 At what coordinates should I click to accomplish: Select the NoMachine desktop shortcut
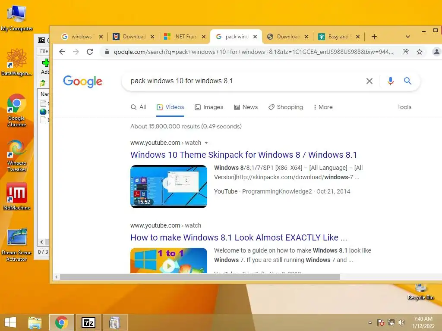coord(17,196)
